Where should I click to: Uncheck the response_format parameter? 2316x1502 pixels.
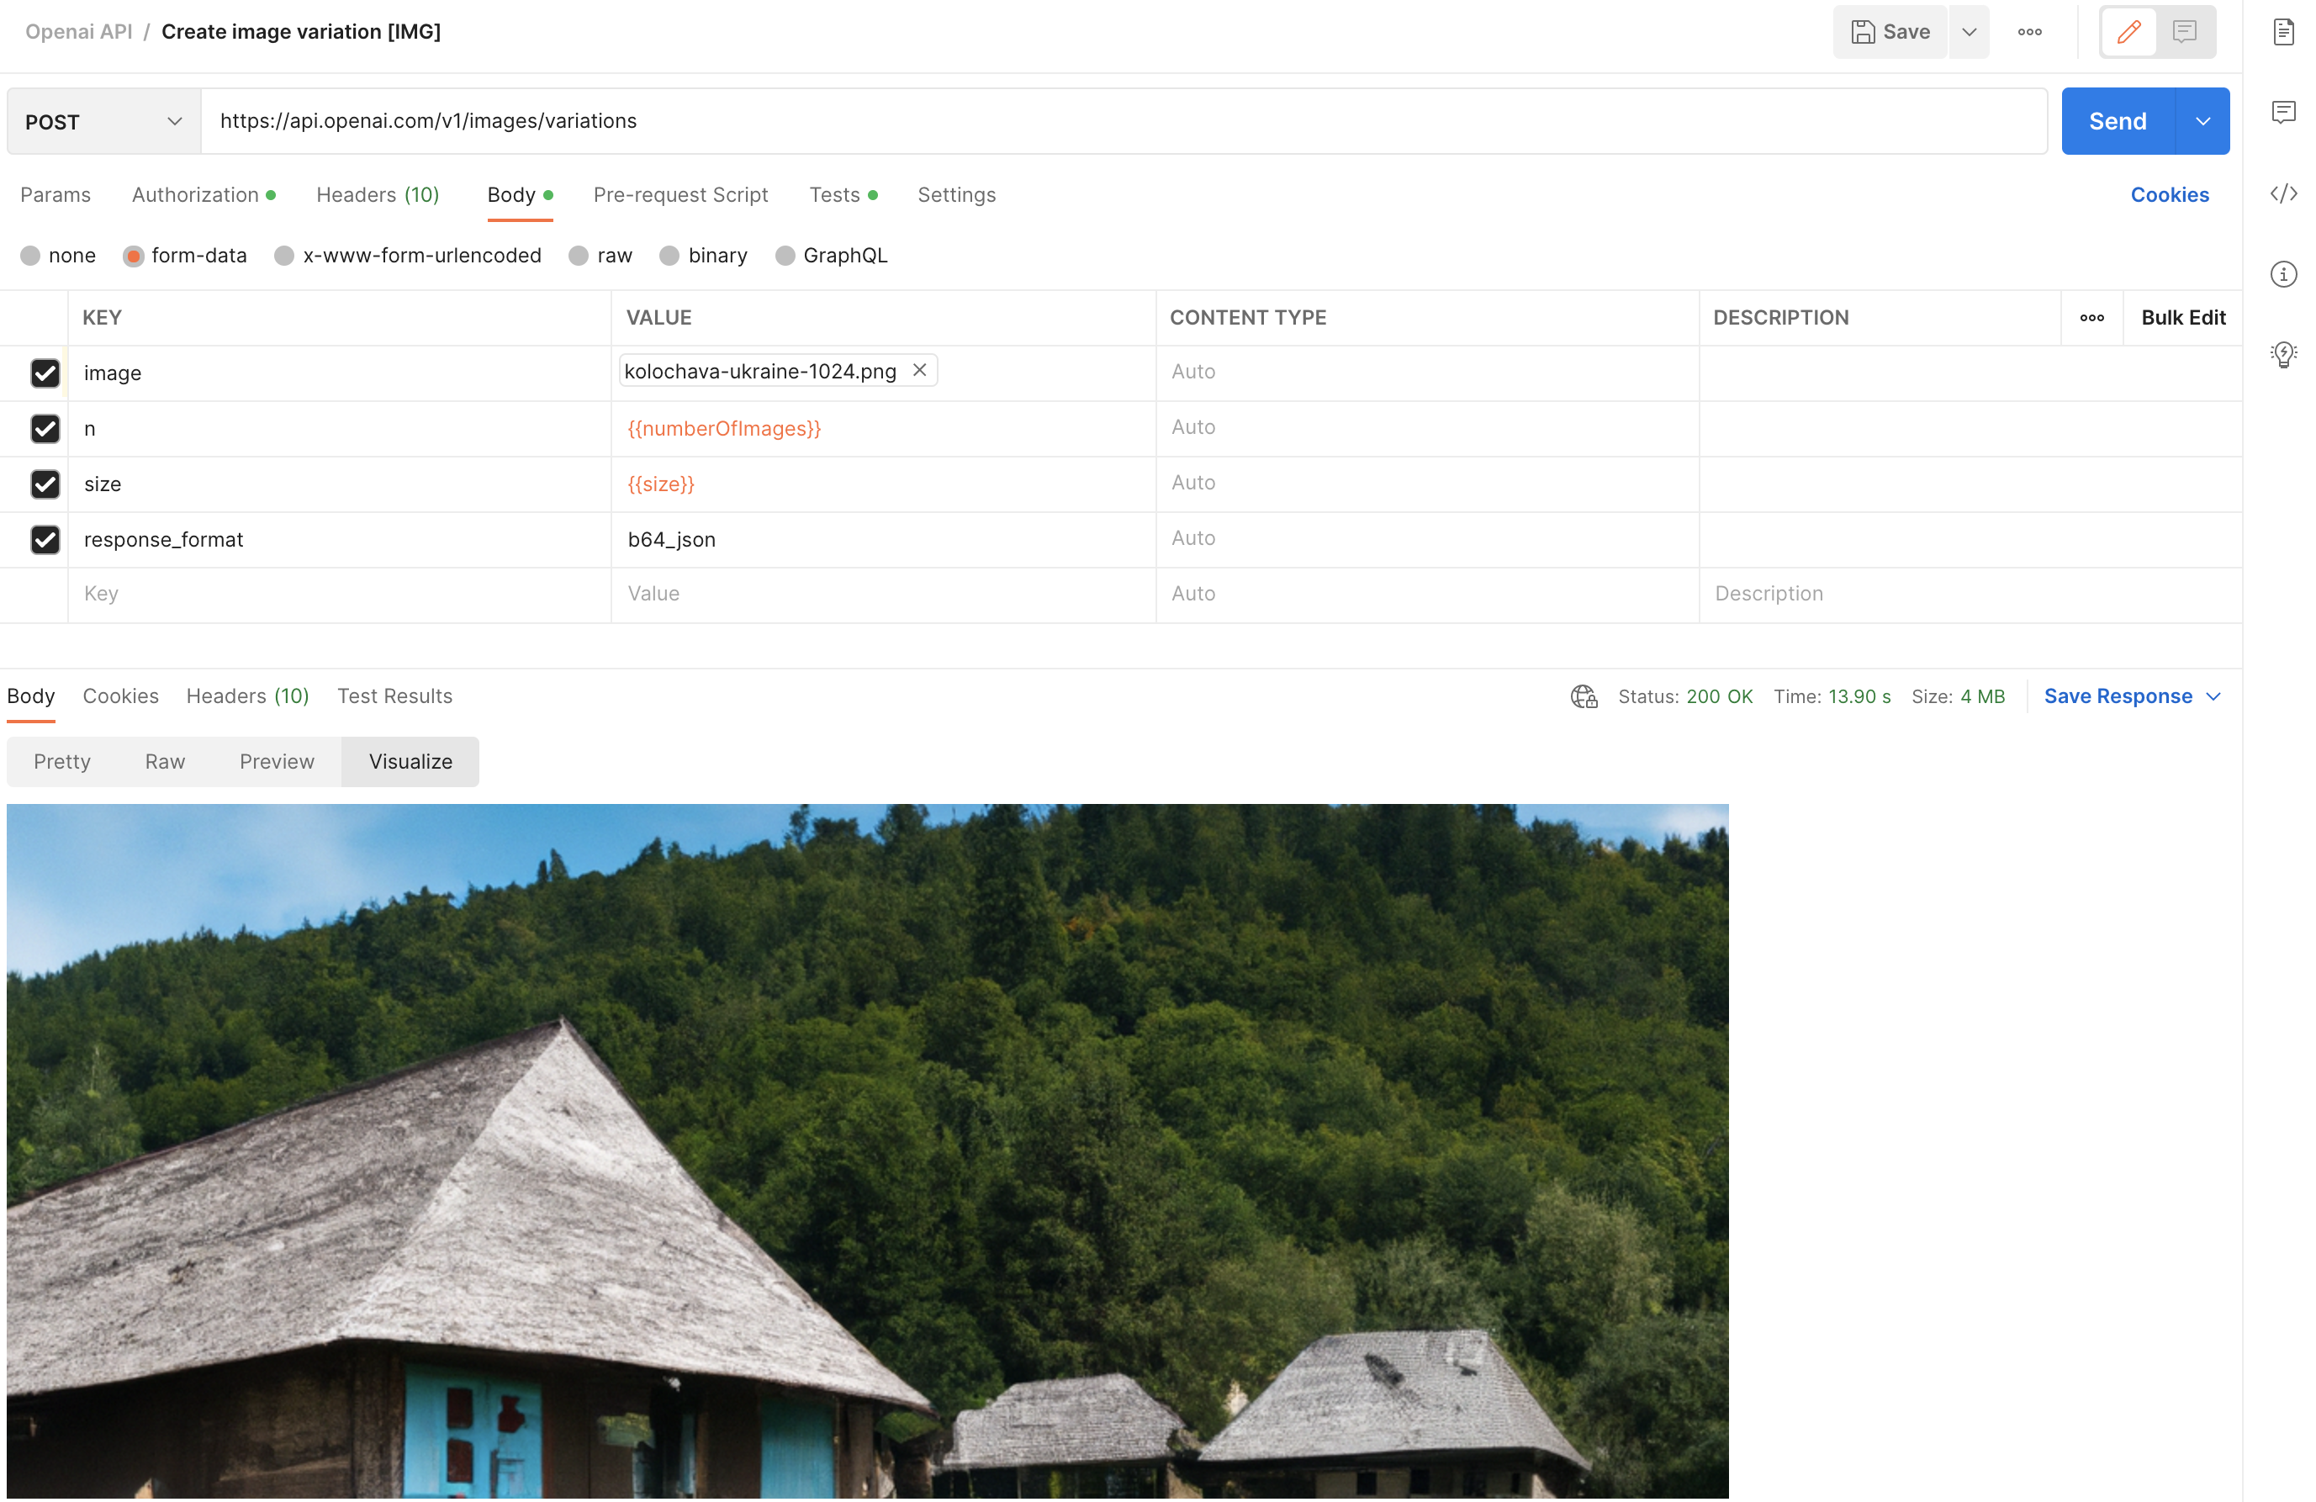[45, 539]
